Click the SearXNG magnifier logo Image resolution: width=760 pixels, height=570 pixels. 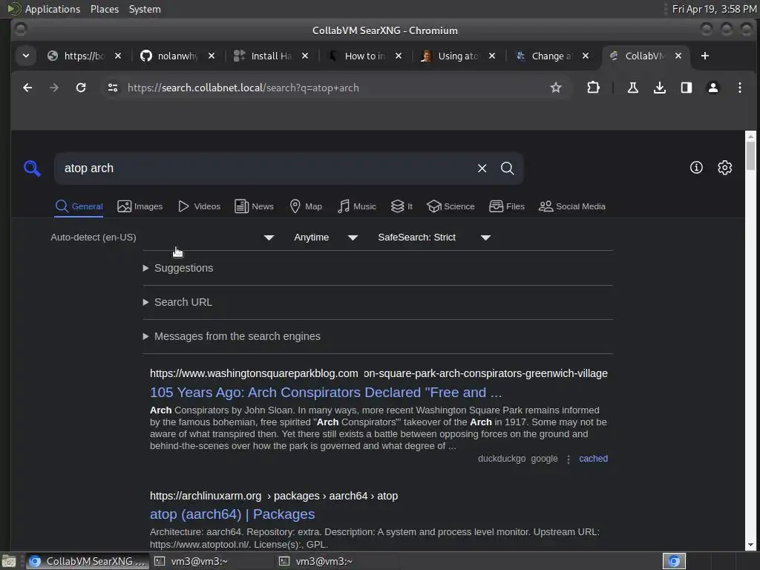tap(32, 168)
